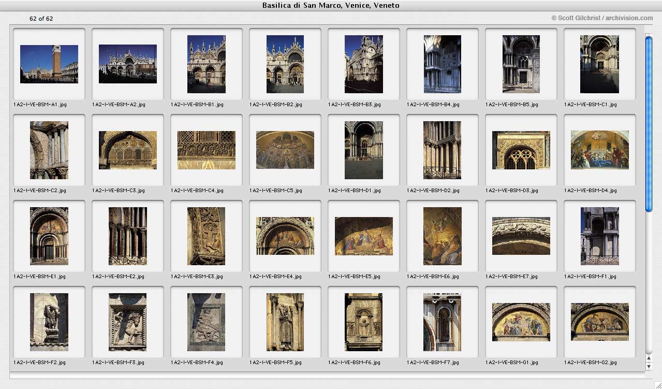Click thumbnail image 1A2-I-VE-BSM-E4.jpg
Viewport: 662px width, 389px height.
[x=285, y=236]
